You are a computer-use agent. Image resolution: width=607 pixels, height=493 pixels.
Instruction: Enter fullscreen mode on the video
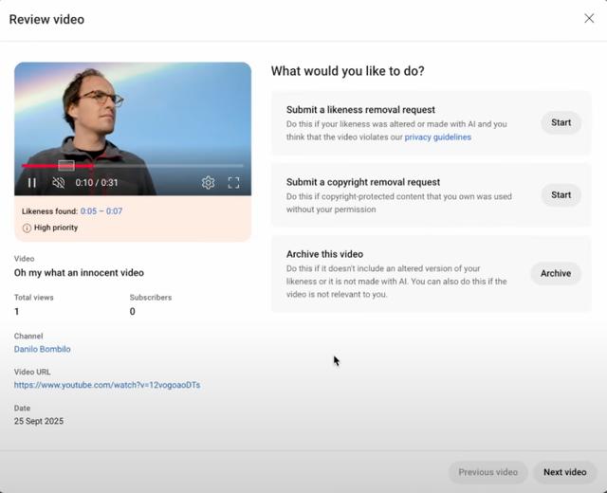[x=233, y=183]
